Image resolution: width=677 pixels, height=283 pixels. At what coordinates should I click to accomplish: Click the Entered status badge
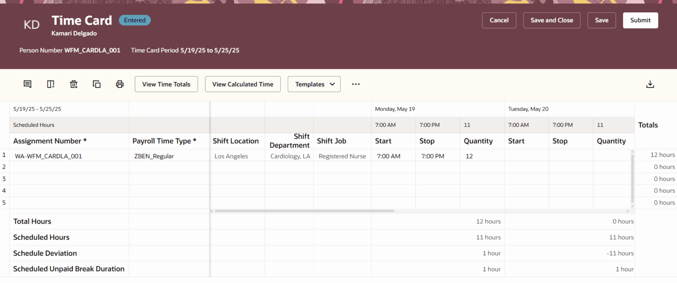(x=134, y=20)
